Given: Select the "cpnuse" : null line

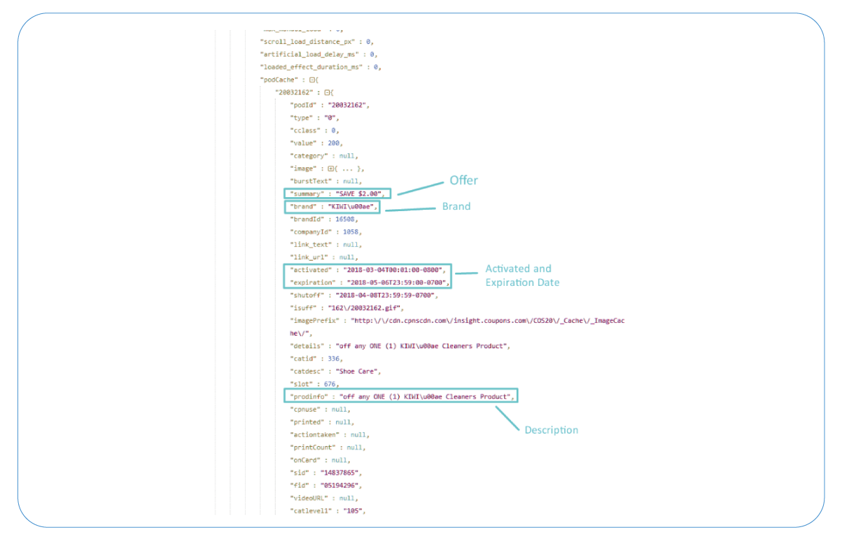Looking at the screenshot, I should 321,409.
